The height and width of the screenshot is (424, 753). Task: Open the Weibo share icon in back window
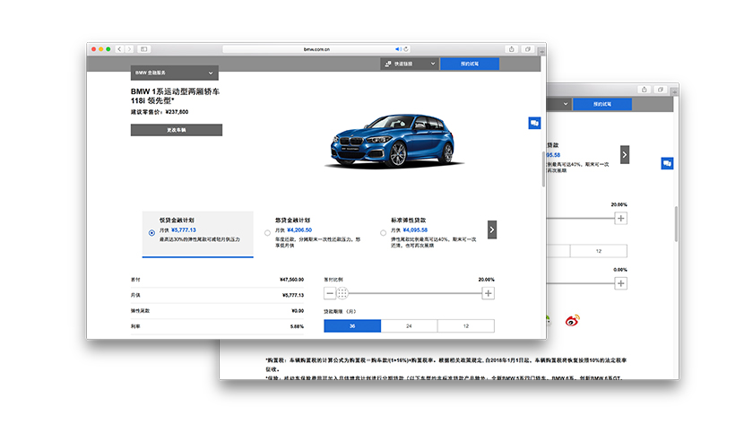573,320
